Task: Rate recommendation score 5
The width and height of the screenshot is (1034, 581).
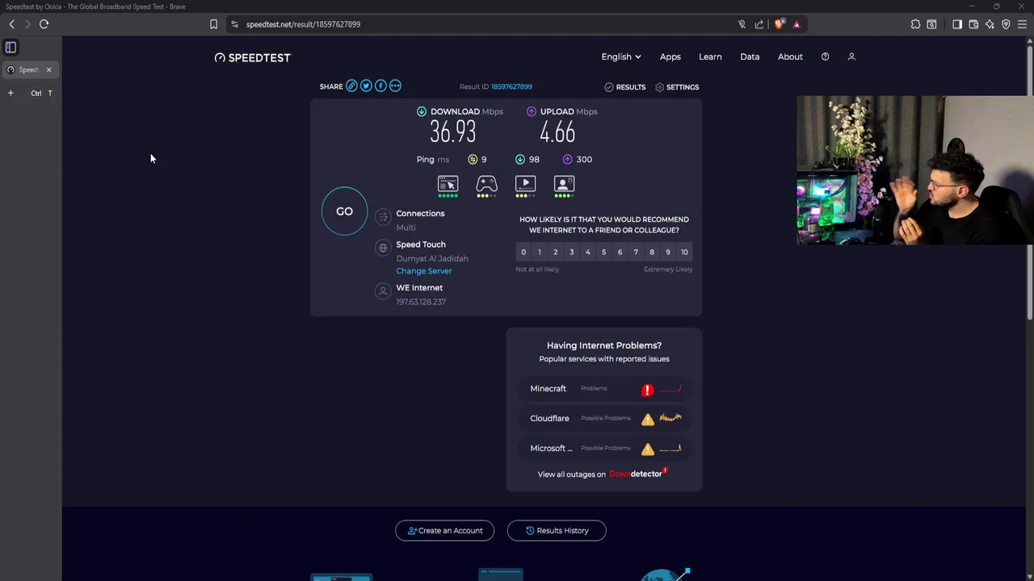Action: click(603, 253)
